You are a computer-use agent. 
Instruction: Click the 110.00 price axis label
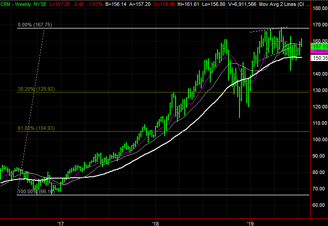[319, 123]
